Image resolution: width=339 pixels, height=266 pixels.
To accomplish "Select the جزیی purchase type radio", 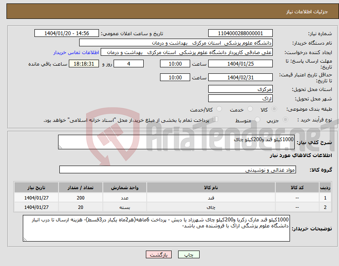I will [x=285, y=119].
